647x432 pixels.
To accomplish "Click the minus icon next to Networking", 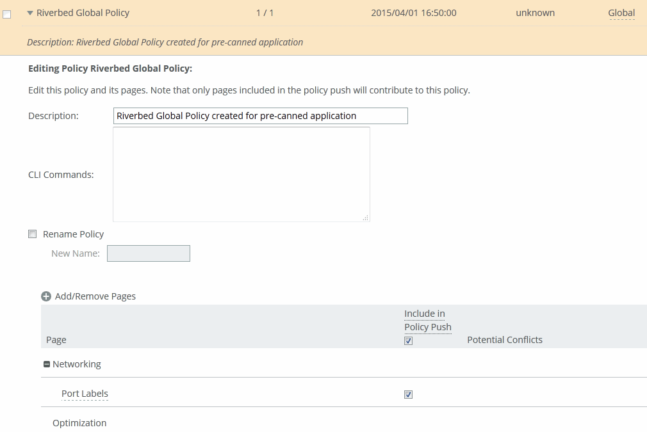I will [46, 364].
